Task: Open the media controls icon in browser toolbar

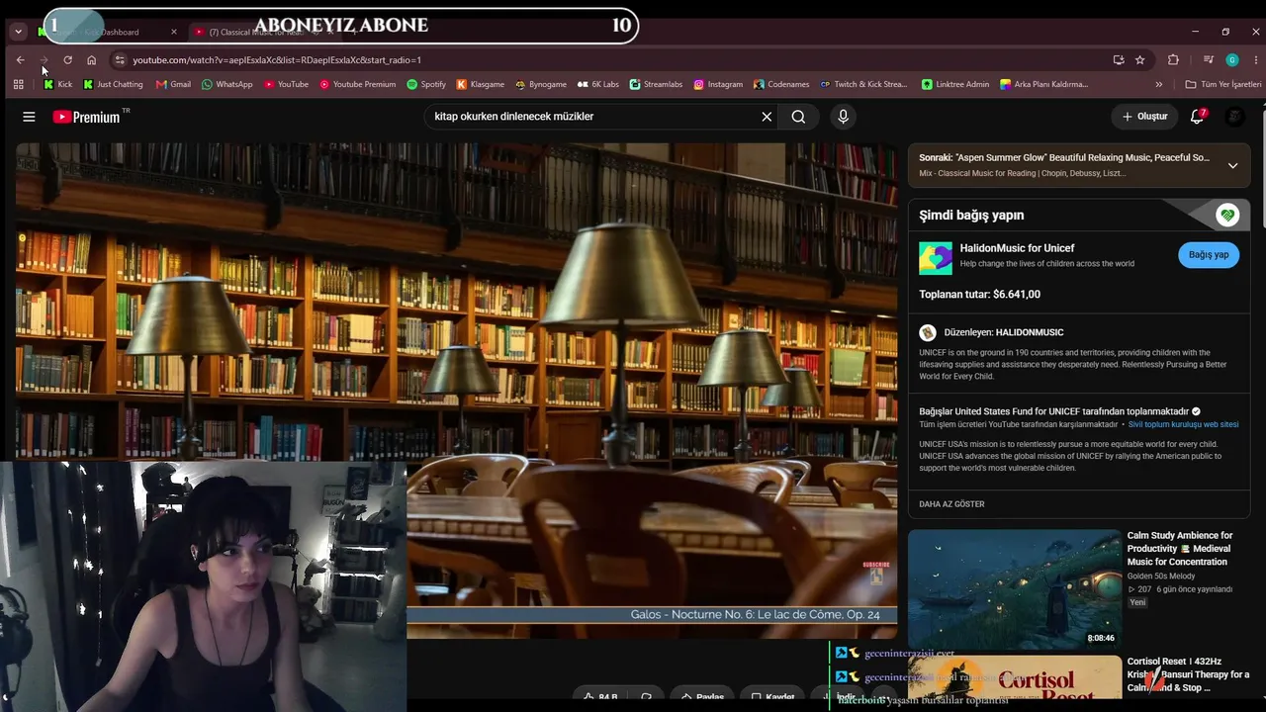Action: [1208, 59]
